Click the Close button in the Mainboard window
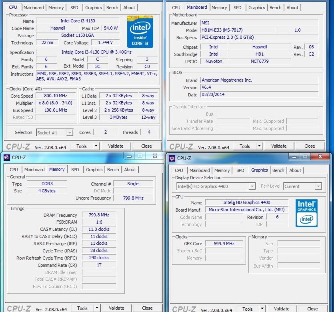Screen dimensions: 334x312 [310, 146]
